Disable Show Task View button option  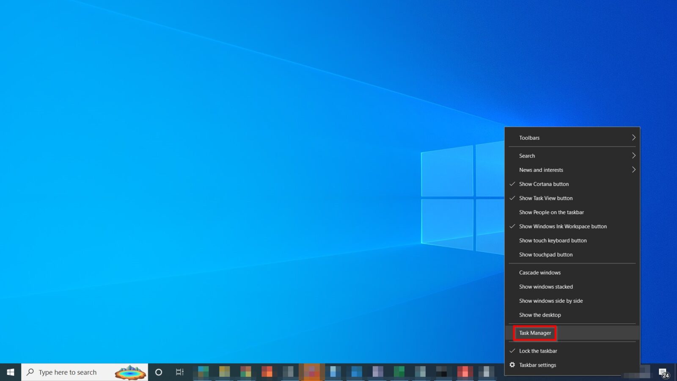(545, 198)
